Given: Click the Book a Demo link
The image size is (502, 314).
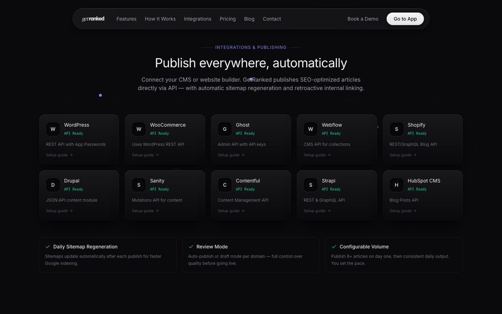Looking at the screenshot, I should pyautogui.click(x=363, y=19).
